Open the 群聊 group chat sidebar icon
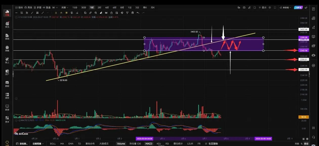 click(x=7, y=84)
